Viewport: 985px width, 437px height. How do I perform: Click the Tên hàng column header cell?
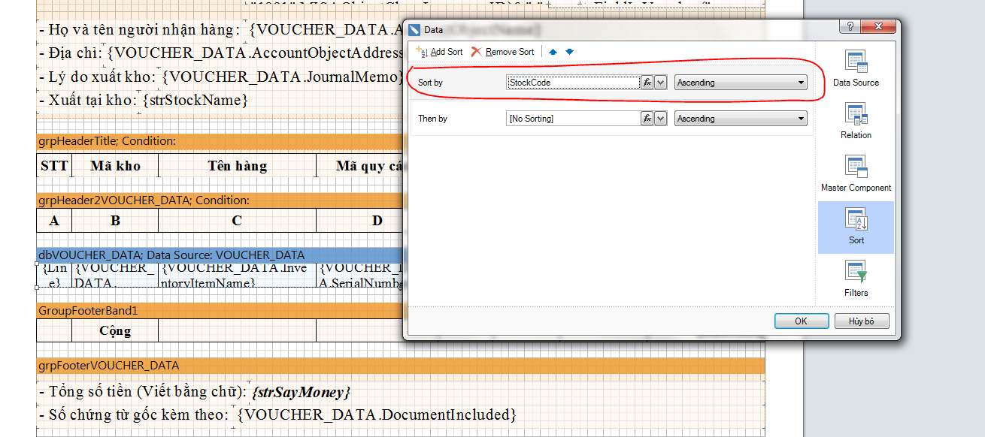pos(238,166)
